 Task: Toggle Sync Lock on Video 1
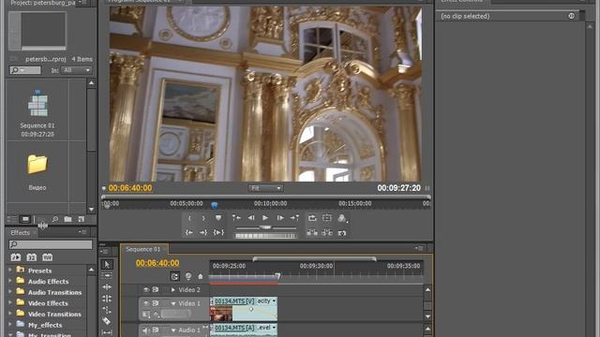(x=156, y=303)
